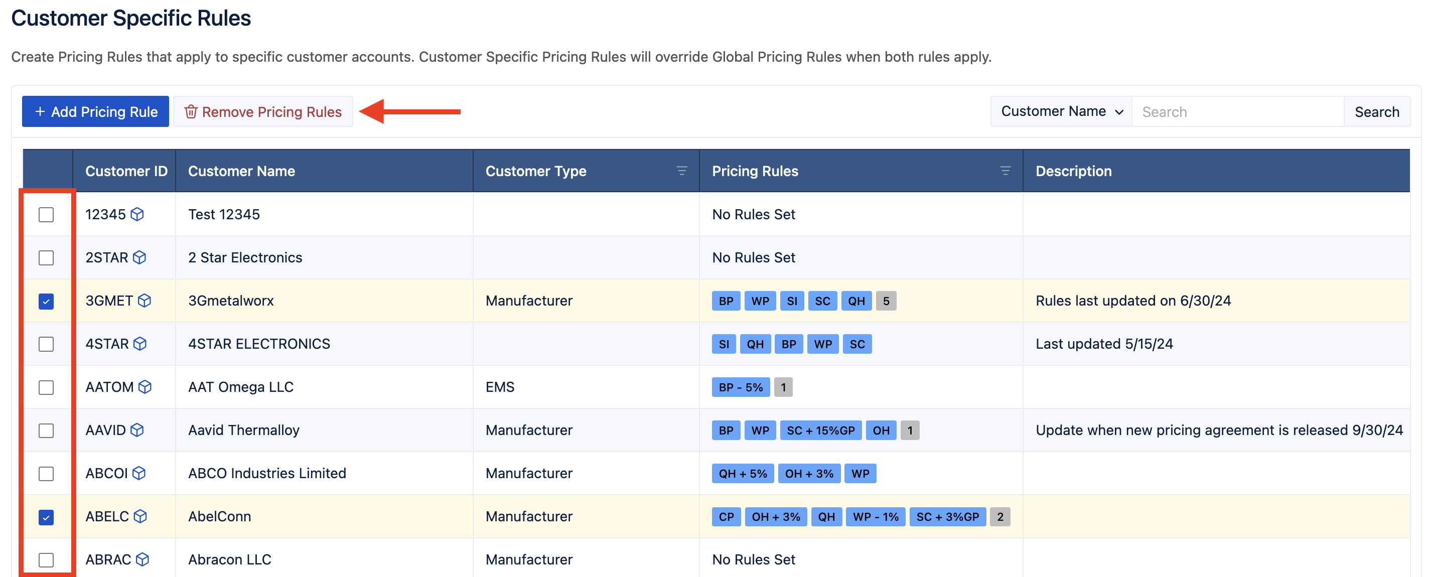Select the checkbox for Abracon LLC
Image resolution: width=1433 pixels, height=577 pixels.
point(46,560)
